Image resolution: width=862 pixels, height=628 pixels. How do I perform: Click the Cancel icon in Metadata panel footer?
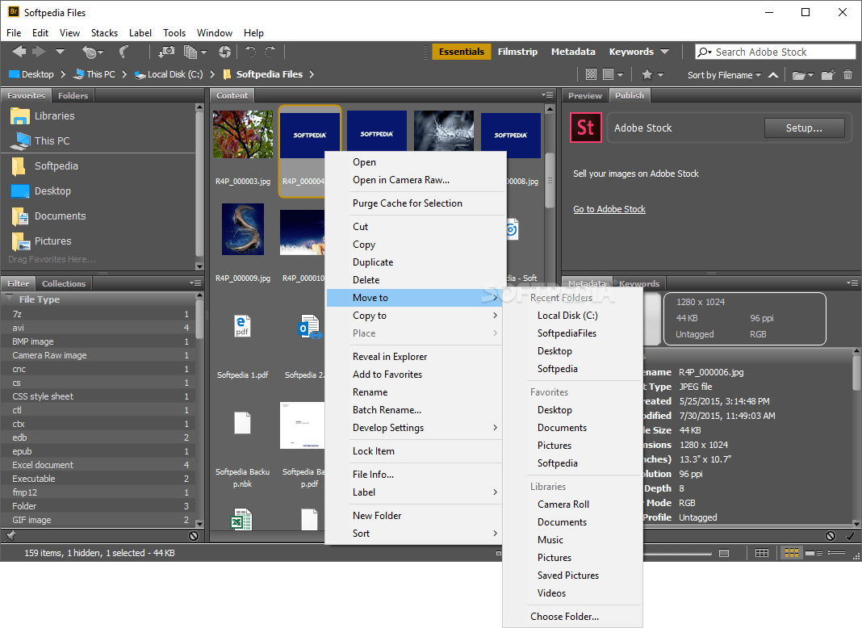coord(830,536)
